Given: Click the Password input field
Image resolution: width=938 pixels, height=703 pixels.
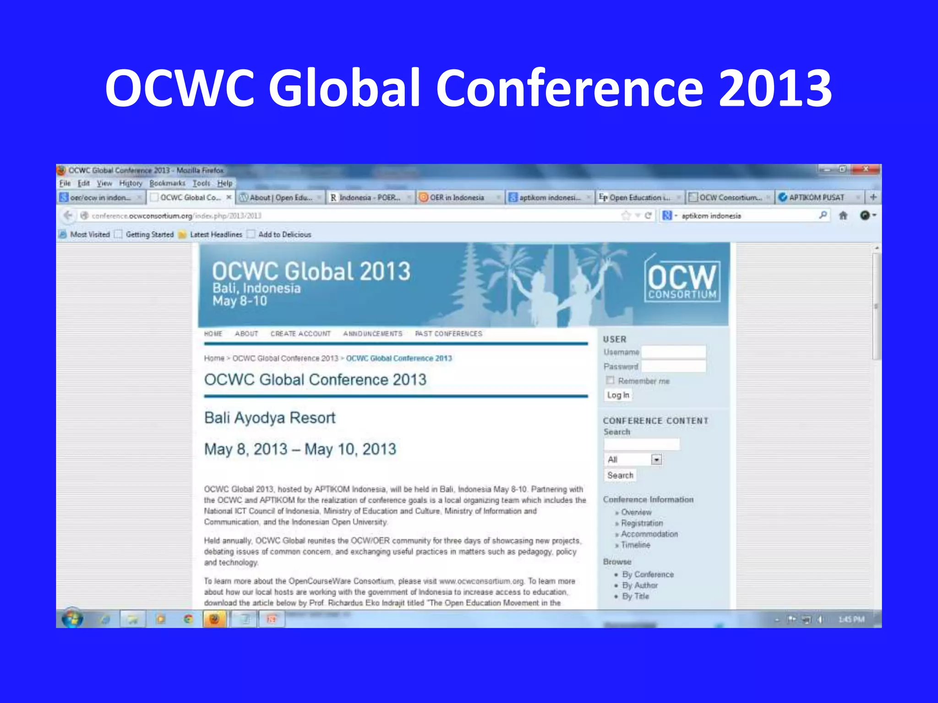Looking at the screenshot, I should click(673, 366).
